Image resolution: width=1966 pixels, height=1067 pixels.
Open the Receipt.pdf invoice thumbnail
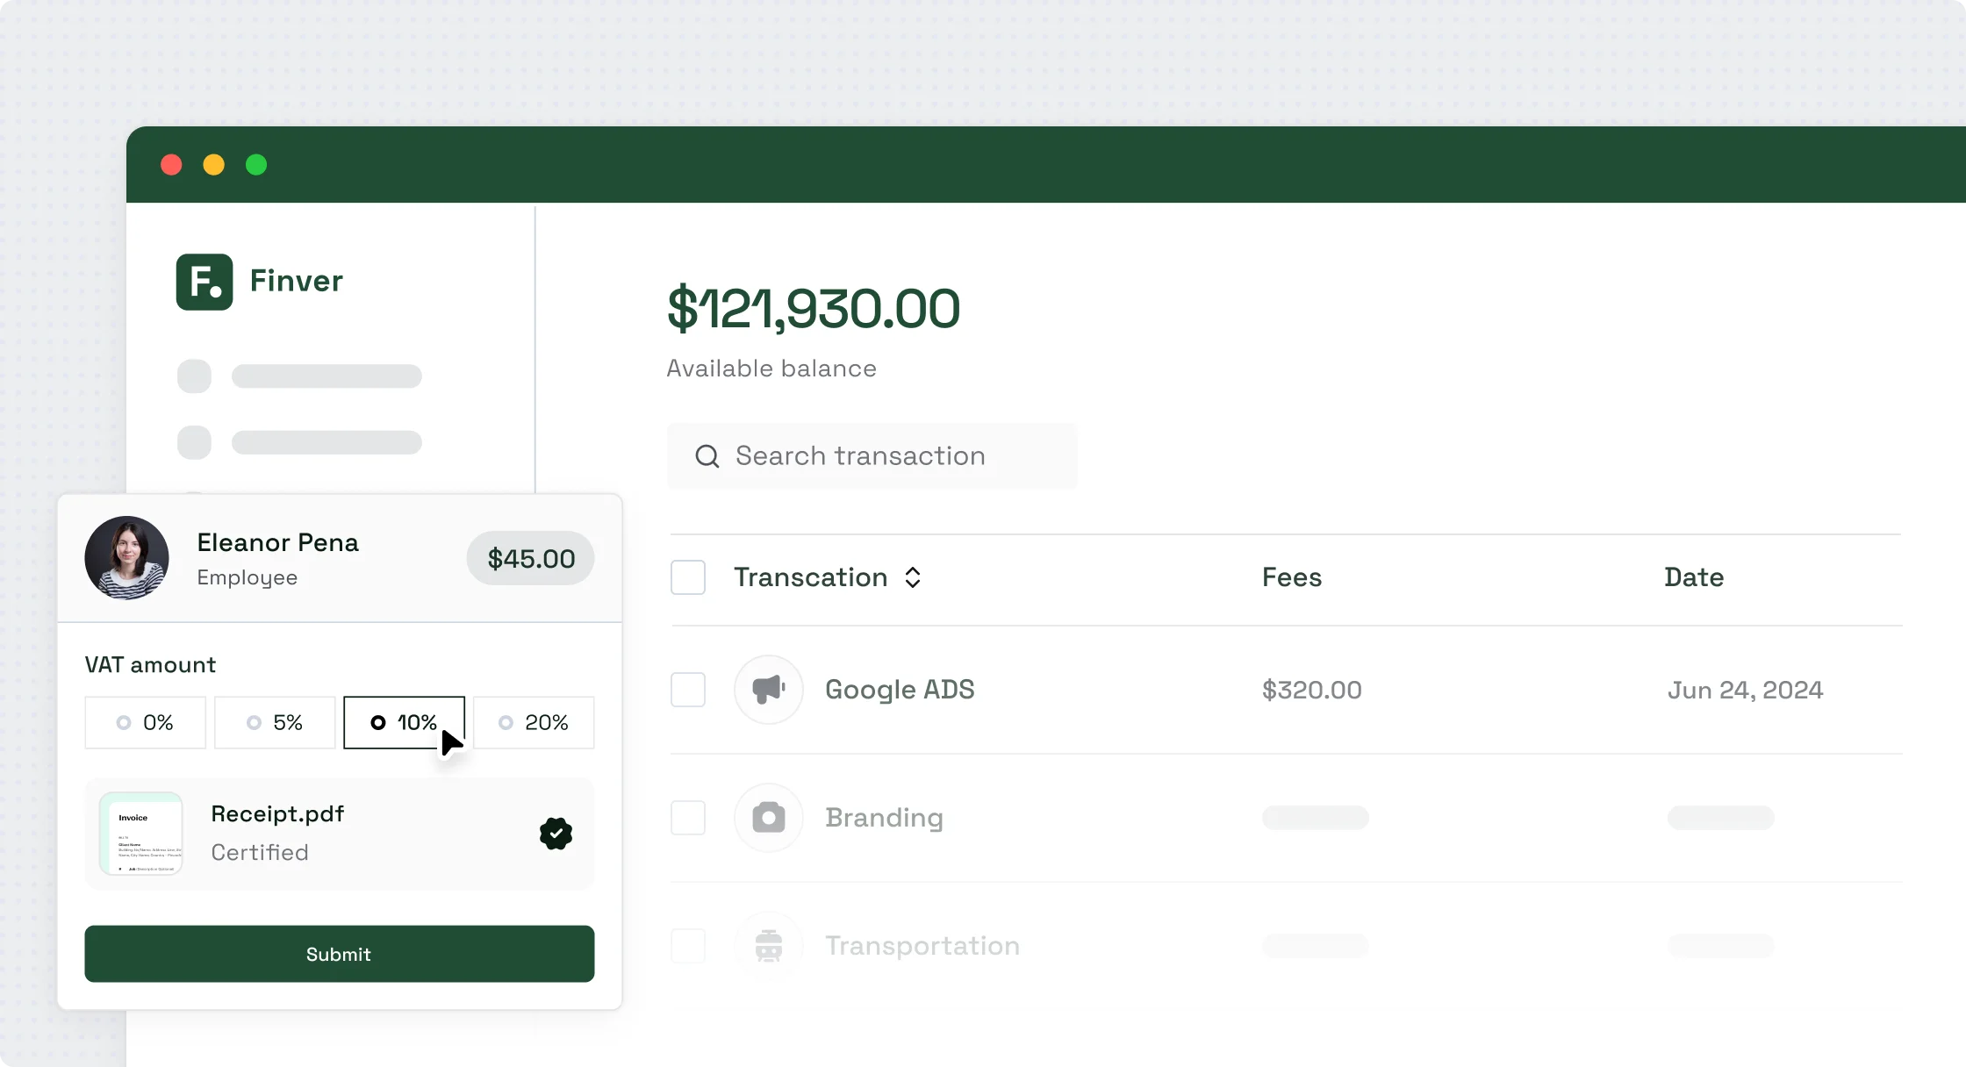(141, 834)
